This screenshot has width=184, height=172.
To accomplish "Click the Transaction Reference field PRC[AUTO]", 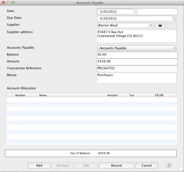I will tap(137, 69).
